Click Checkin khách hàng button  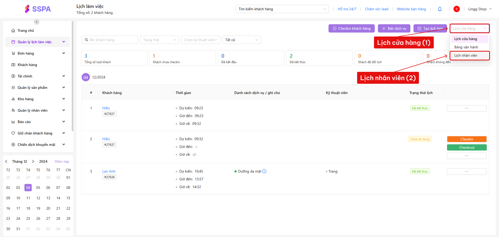pos(351,29)
